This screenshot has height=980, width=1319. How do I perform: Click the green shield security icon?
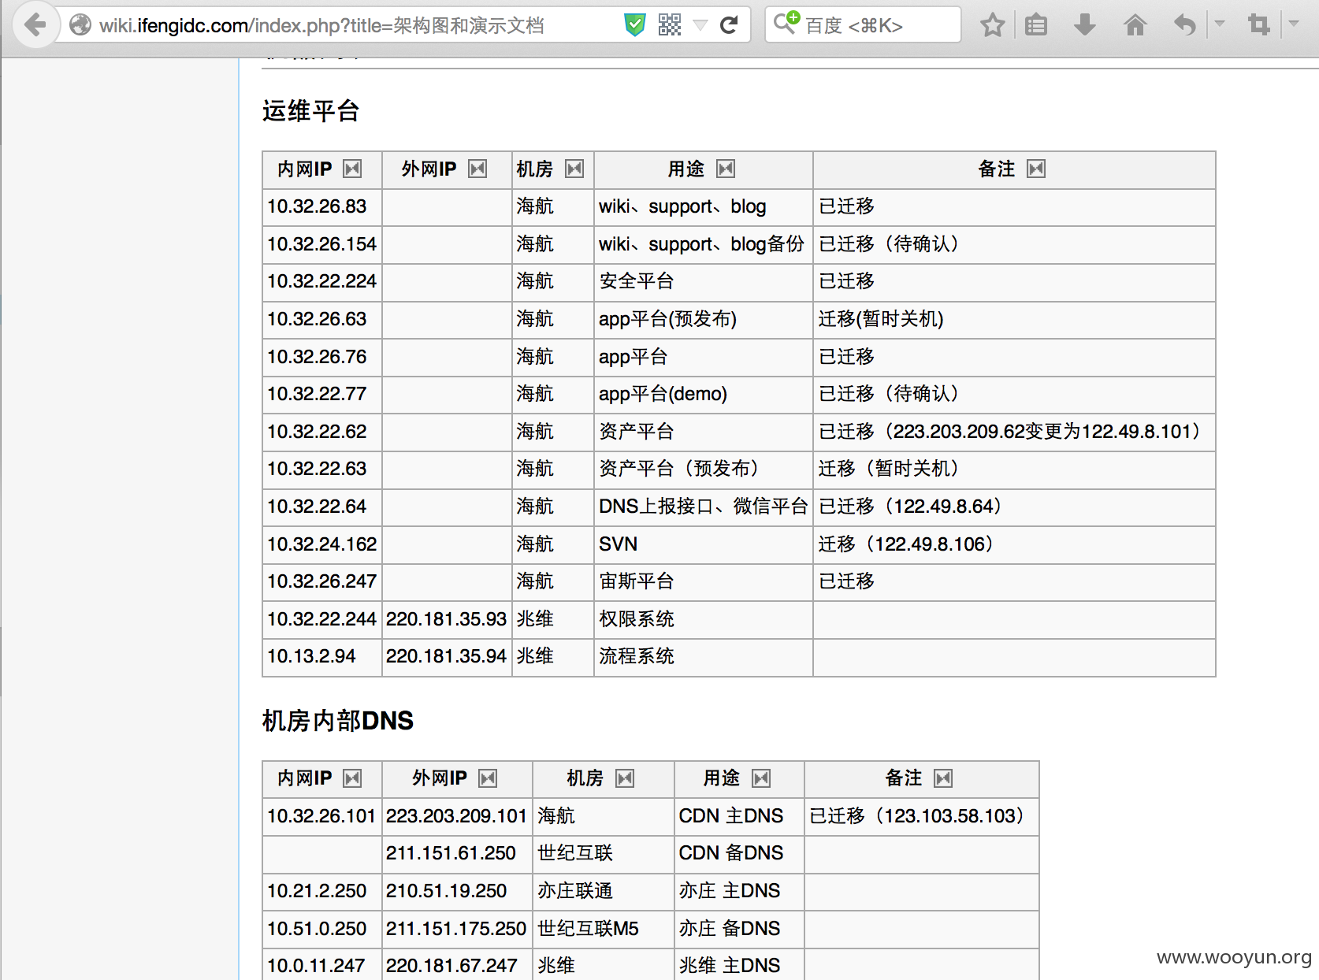[x=635, y=25]
